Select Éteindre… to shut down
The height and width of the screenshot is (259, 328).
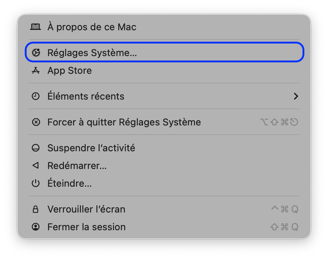coord(69,183)
